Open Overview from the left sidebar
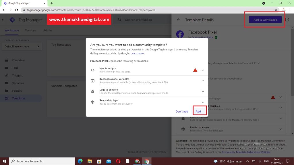Image resolution: width=294 pixels, height=165 pixels. point(18,60)
